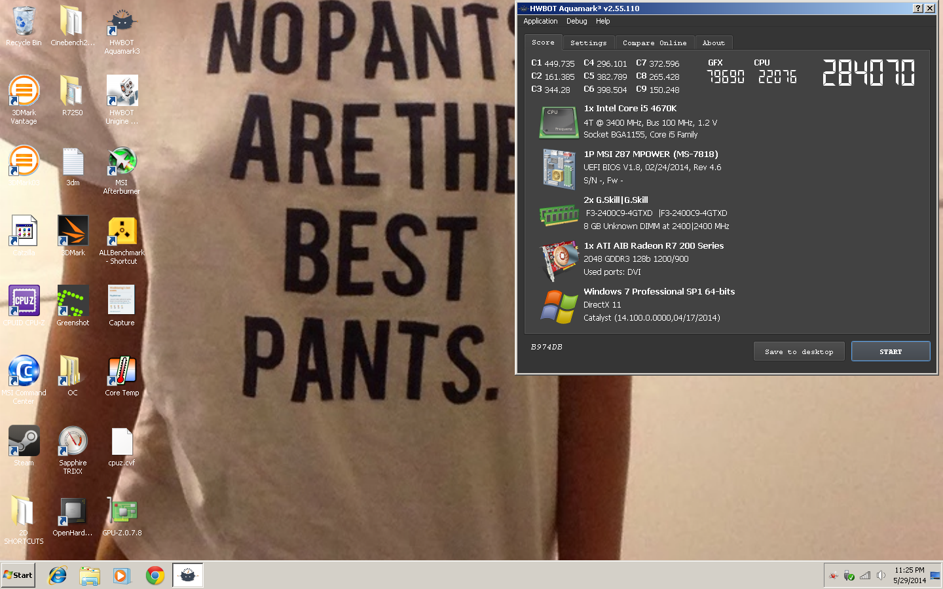Screen dimensions: 943x589
Task: Open the 2D SHORTCUTS folder
Action: tap(24, 520)
